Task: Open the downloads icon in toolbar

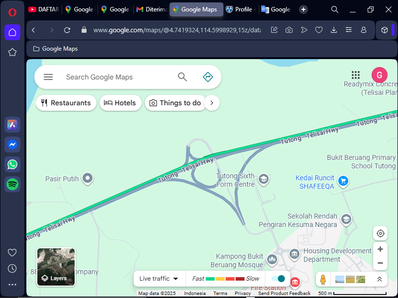Action: click(334, 30)
